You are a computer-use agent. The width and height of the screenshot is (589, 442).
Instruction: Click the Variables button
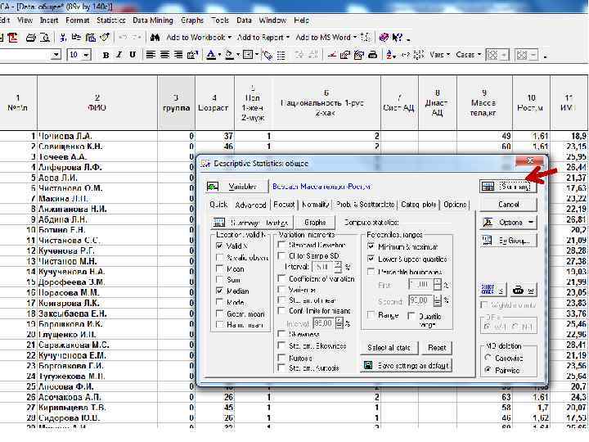(236, 187)
